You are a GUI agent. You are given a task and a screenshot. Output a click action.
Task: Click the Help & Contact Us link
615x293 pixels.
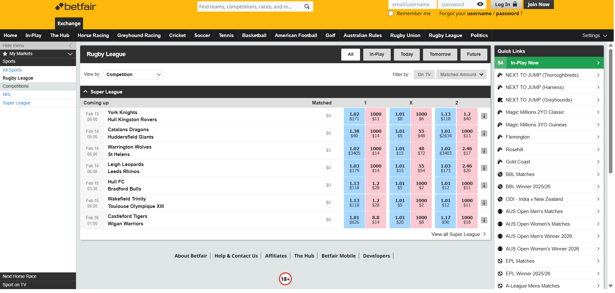coord(236,256)
